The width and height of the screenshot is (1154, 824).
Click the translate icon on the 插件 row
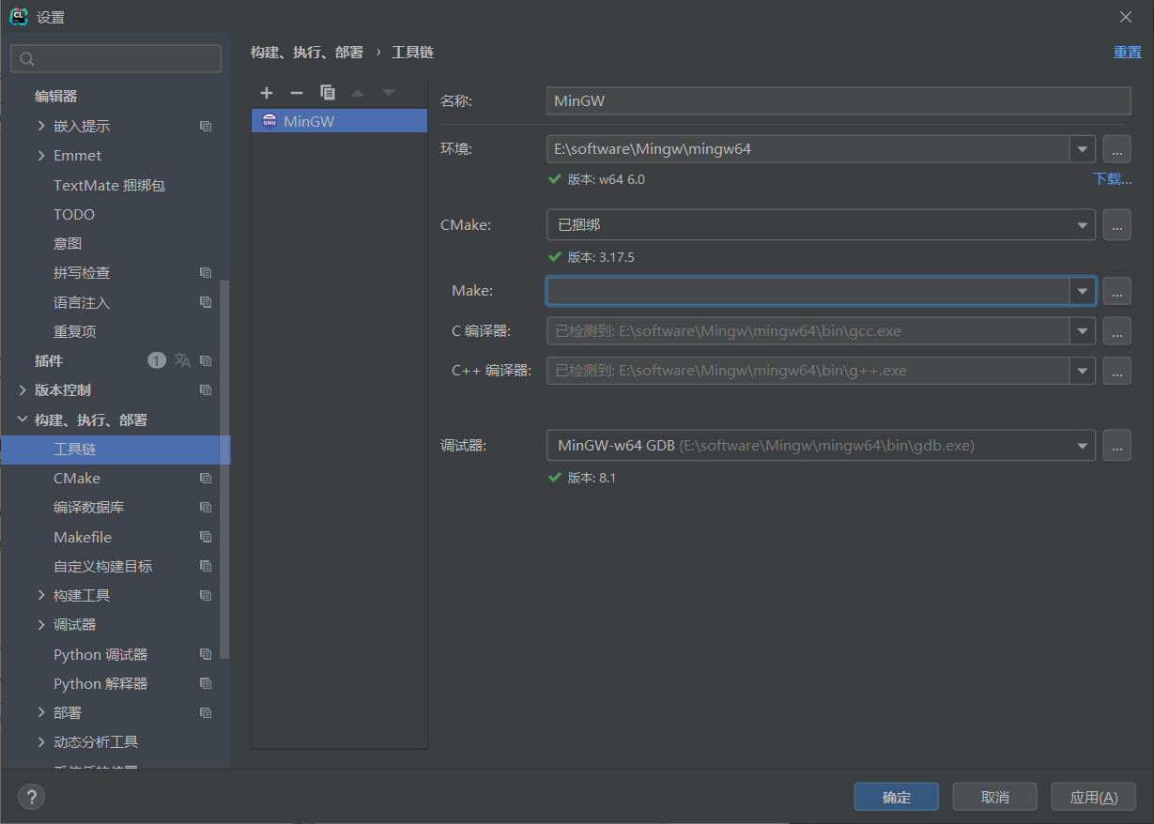182,360
